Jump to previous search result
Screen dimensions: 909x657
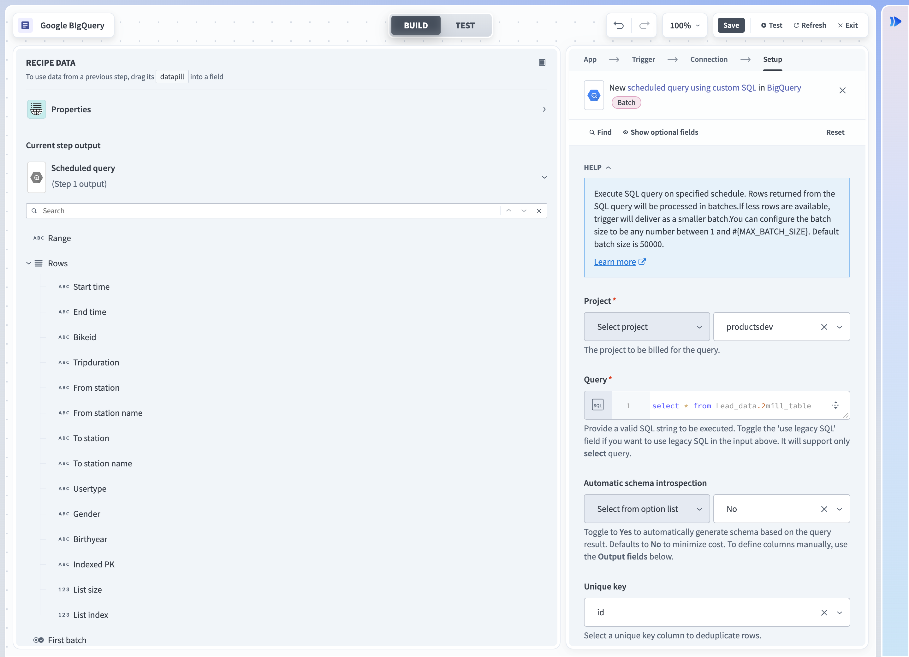click(x=508, y=211)
